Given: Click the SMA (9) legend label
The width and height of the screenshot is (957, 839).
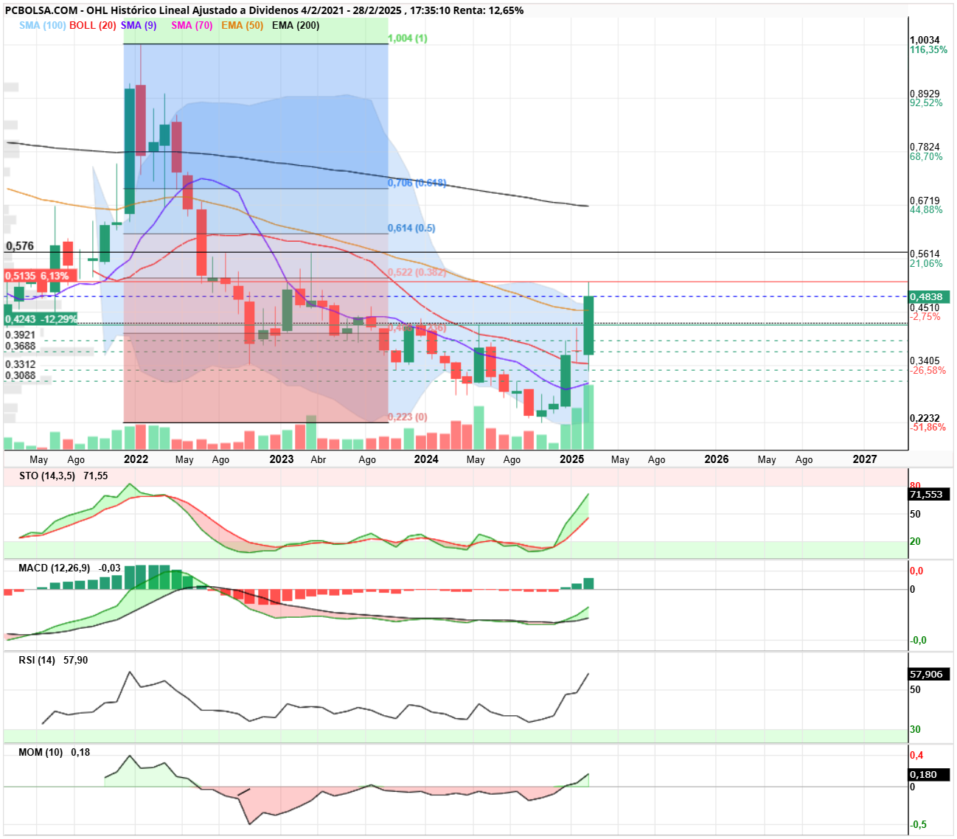Looking at the screenshot, I should point(139,25).
